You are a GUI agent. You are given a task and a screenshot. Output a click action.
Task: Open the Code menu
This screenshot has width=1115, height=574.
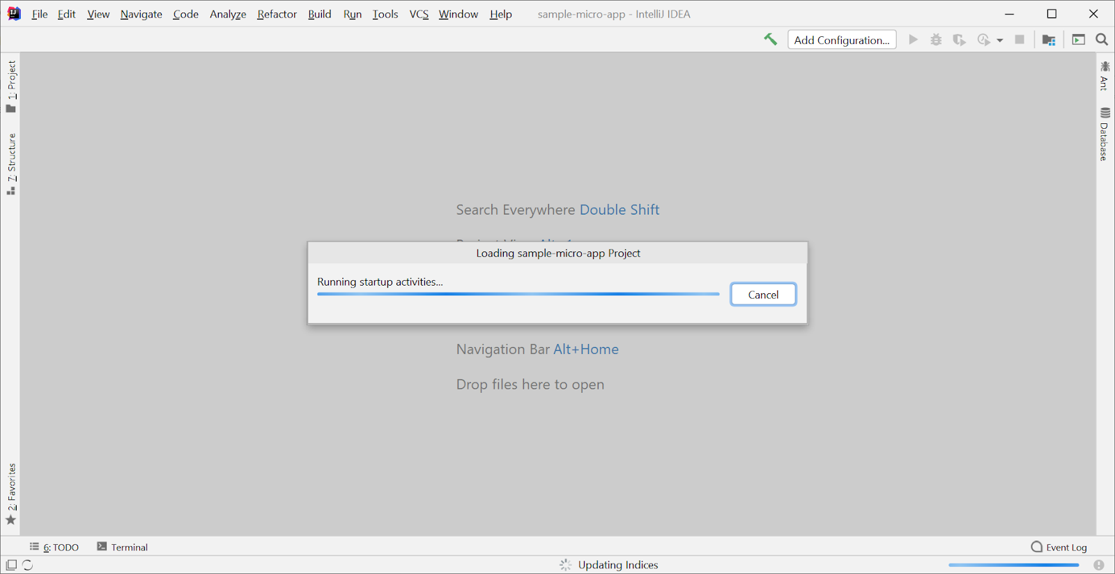coord(185,14)
